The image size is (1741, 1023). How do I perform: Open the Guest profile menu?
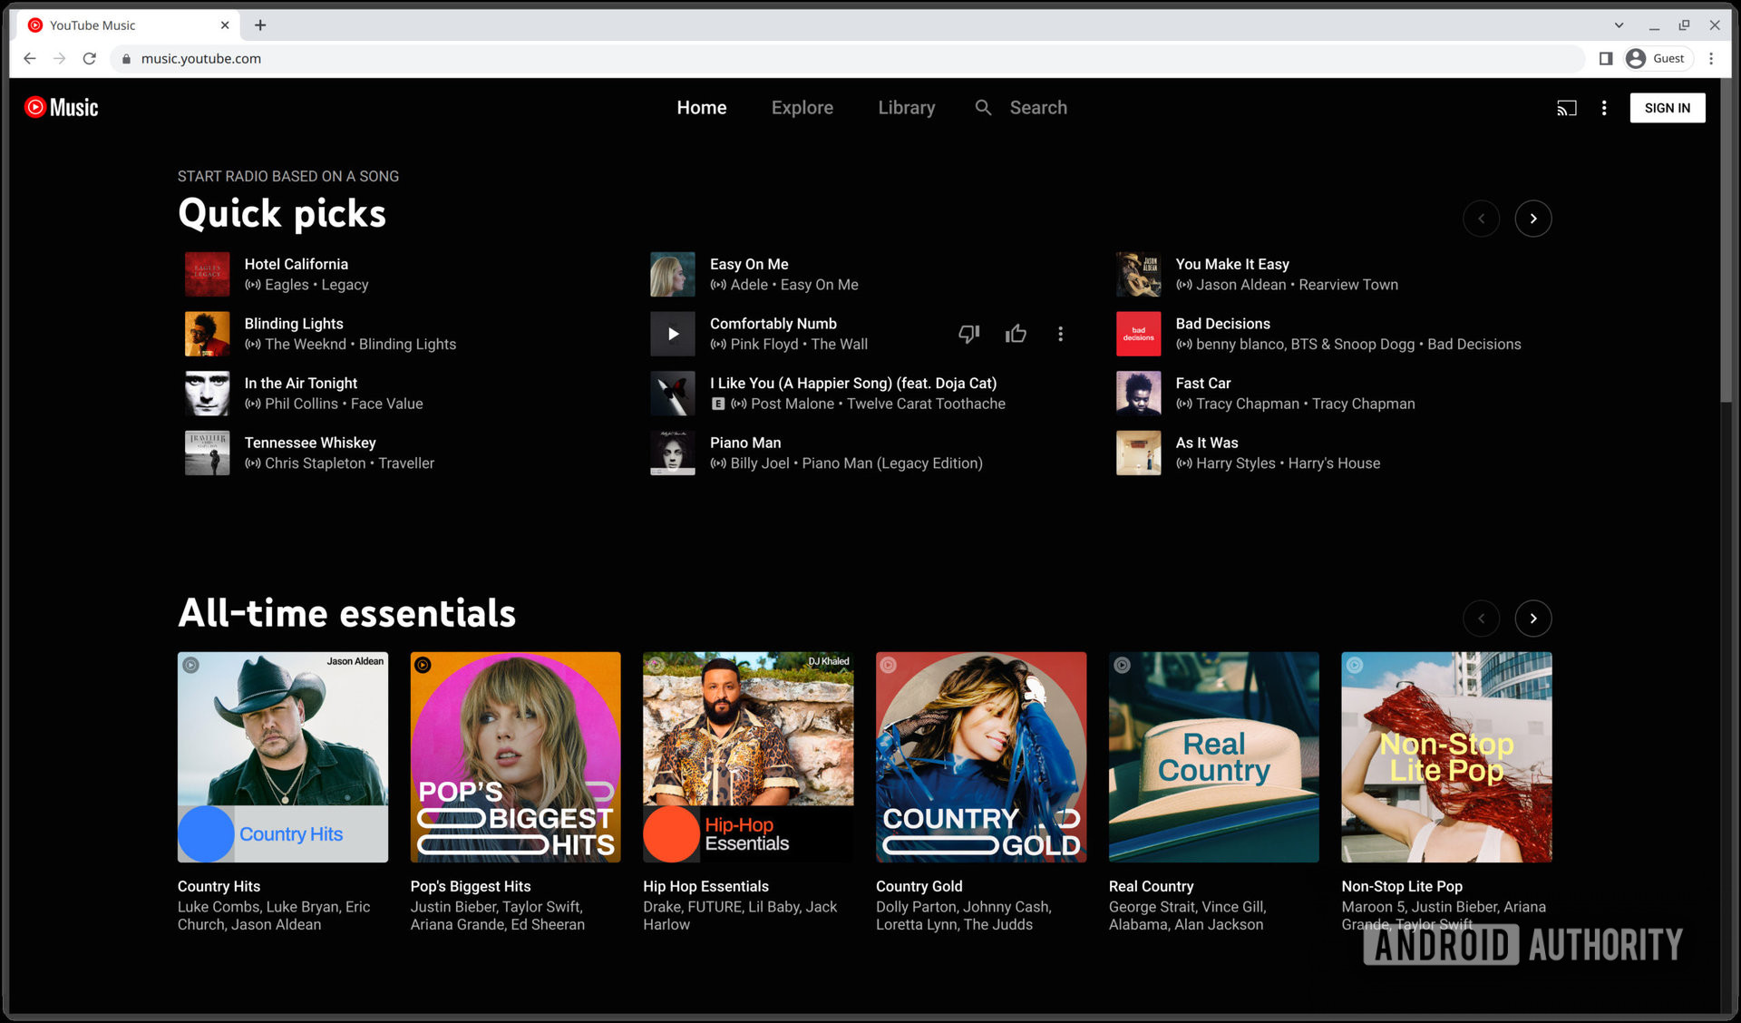tap(1657, 58)
